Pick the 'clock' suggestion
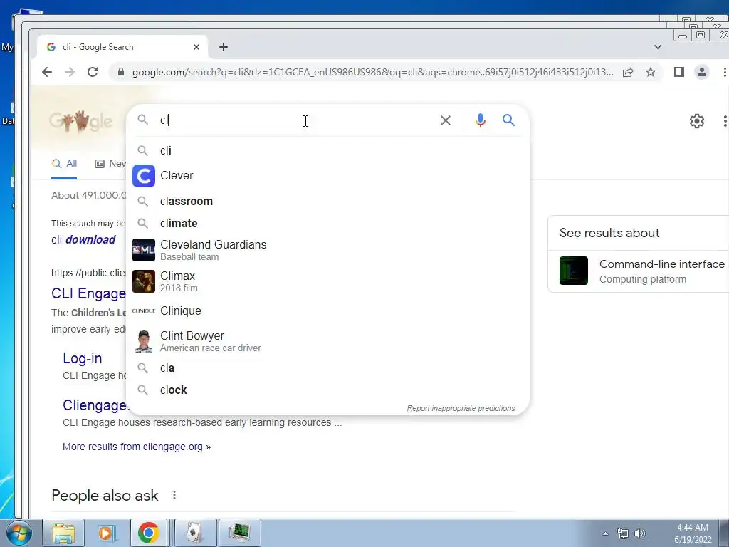729x547 pixels. coord(327,390)
